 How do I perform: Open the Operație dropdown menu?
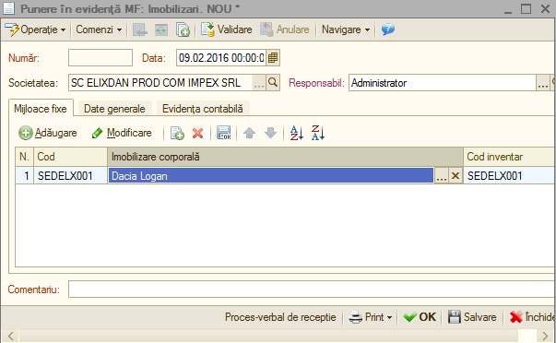[x=35, y=30]
